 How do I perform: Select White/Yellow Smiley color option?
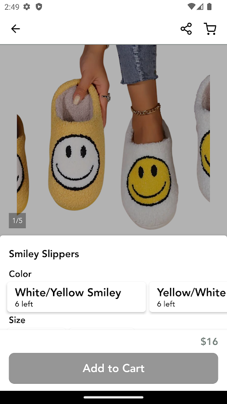pyautogui.click(x=77, y=297)
